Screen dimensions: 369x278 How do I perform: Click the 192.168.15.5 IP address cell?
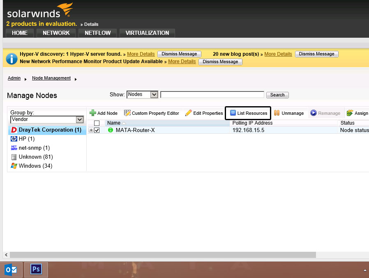[248, 130]
